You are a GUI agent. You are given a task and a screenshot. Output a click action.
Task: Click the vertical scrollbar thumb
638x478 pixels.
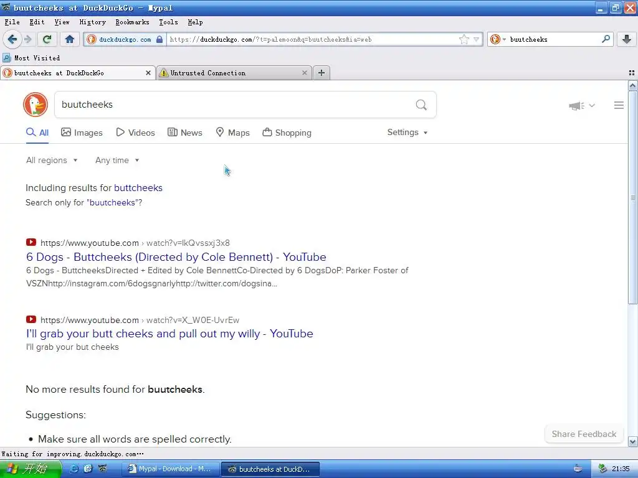(x=632, y=197)
